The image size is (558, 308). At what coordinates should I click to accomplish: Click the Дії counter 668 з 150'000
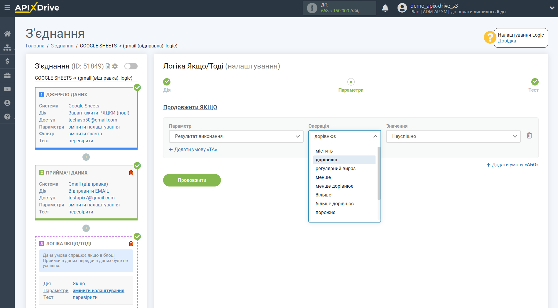coord(340,11)
